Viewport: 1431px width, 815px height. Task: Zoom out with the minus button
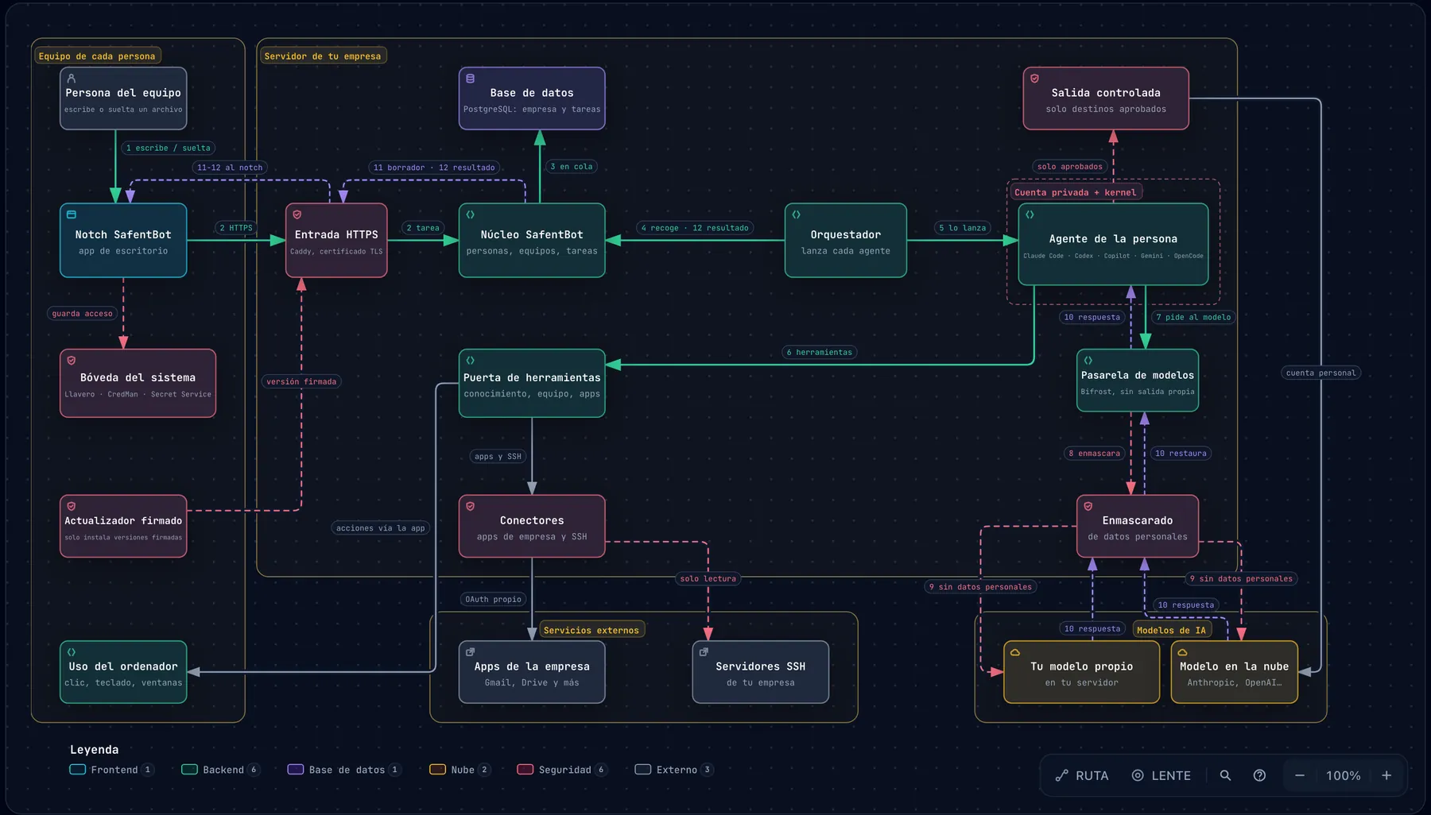[x=1300, y=775]
